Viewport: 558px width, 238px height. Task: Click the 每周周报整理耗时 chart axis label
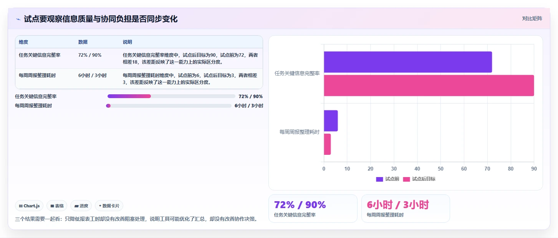point(299,132)
